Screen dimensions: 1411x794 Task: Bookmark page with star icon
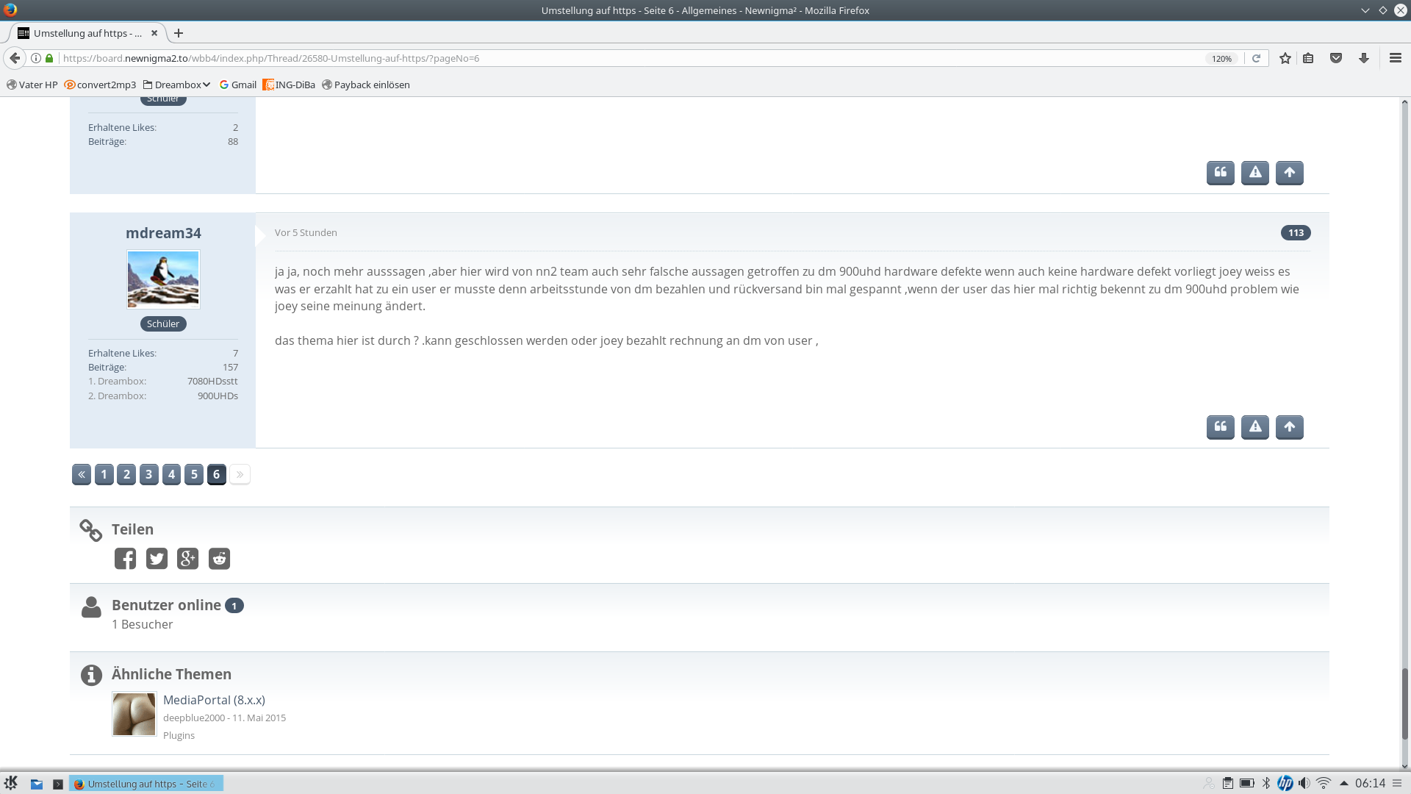tap(1285, 58)
